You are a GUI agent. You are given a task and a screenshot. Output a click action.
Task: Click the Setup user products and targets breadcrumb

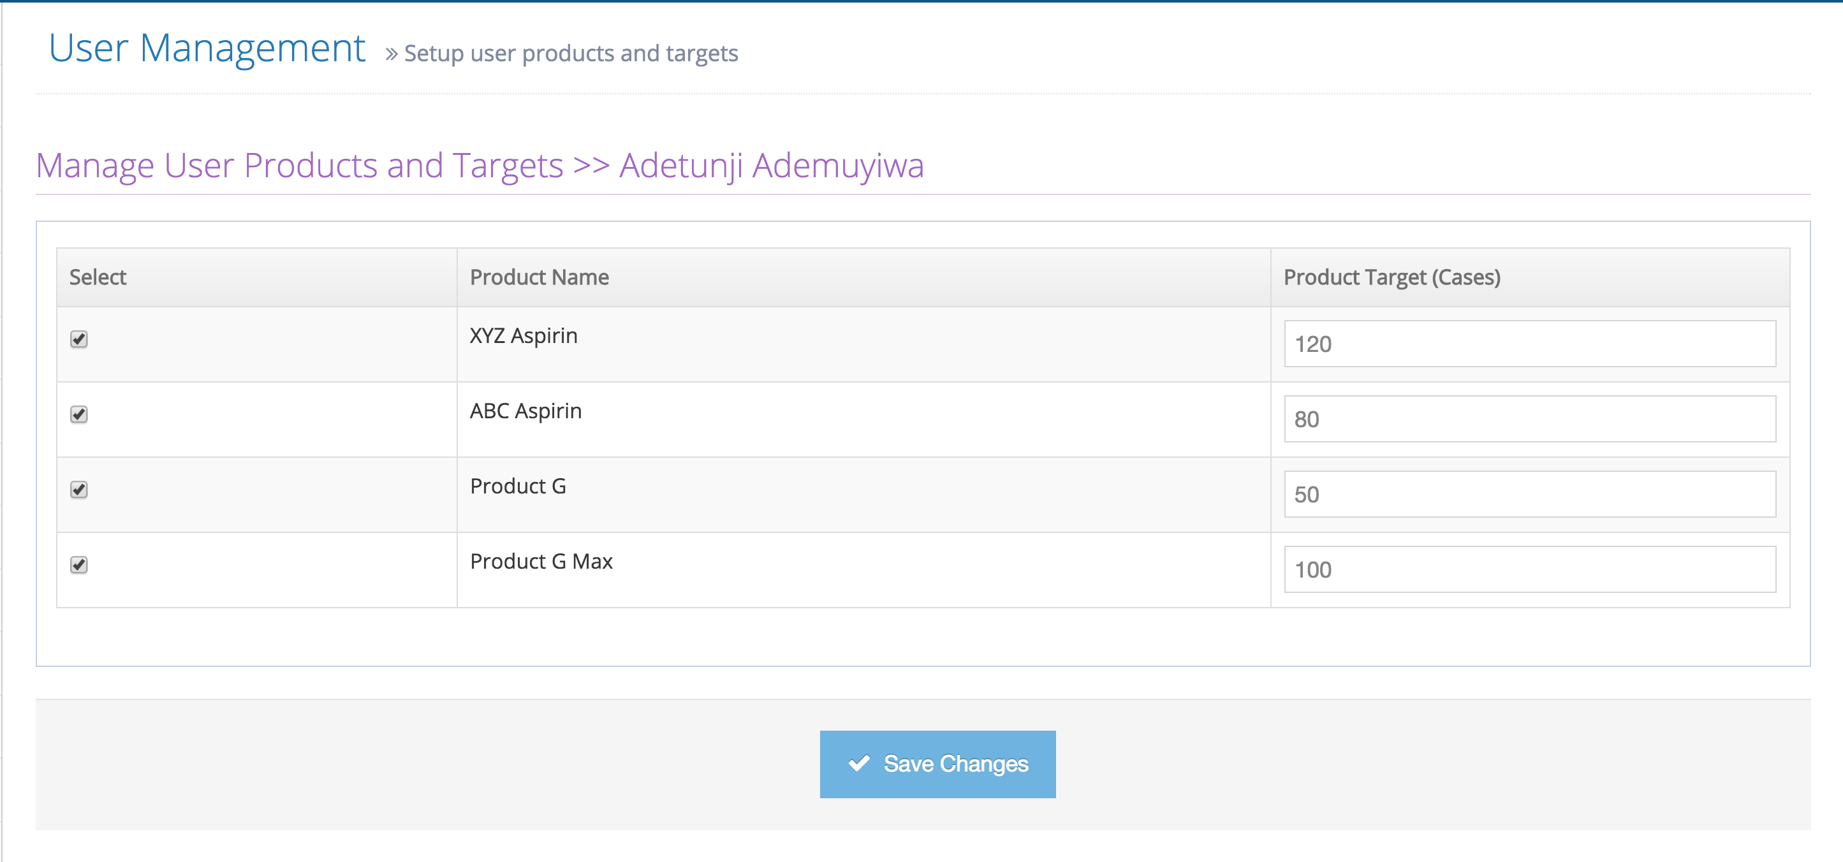click(x=570, y=54)
